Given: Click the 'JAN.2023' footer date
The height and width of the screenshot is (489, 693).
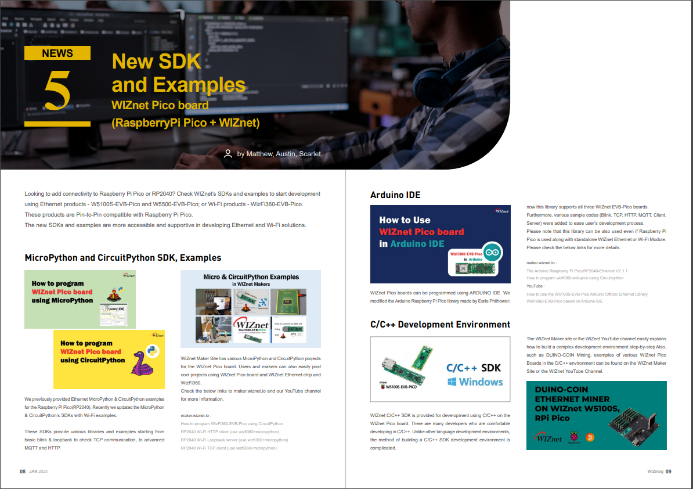Looking at the screenshot, I should [38, 472].
